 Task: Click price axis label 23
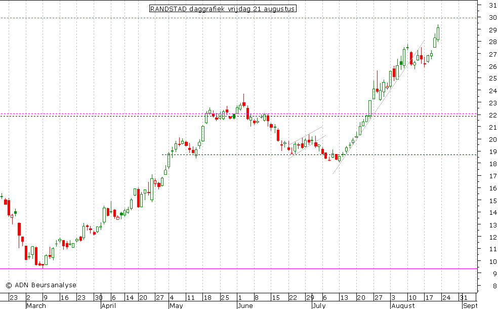tap(493, 103)
